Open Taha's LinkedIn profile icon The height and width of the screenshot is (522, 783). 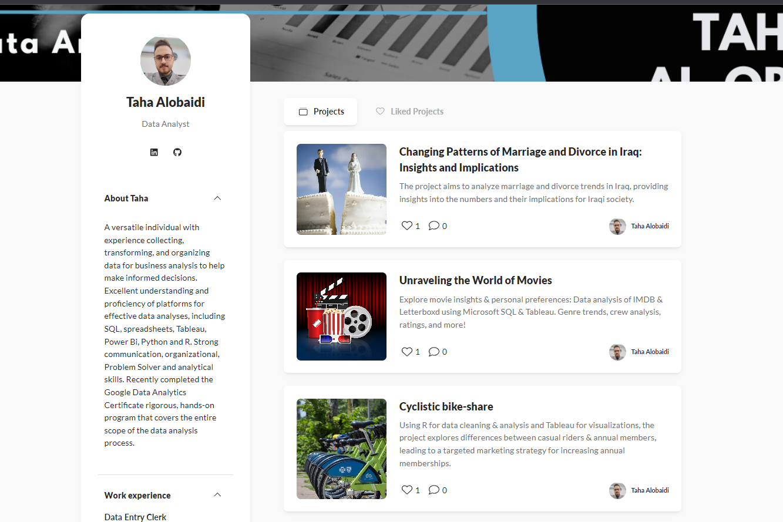pyautogui.click(x=154, y=152)
